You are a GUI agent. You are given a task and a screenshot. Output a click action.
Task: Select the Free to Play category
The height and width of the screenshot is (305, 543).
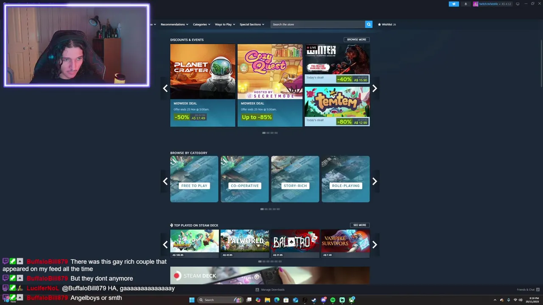(194, 179)
